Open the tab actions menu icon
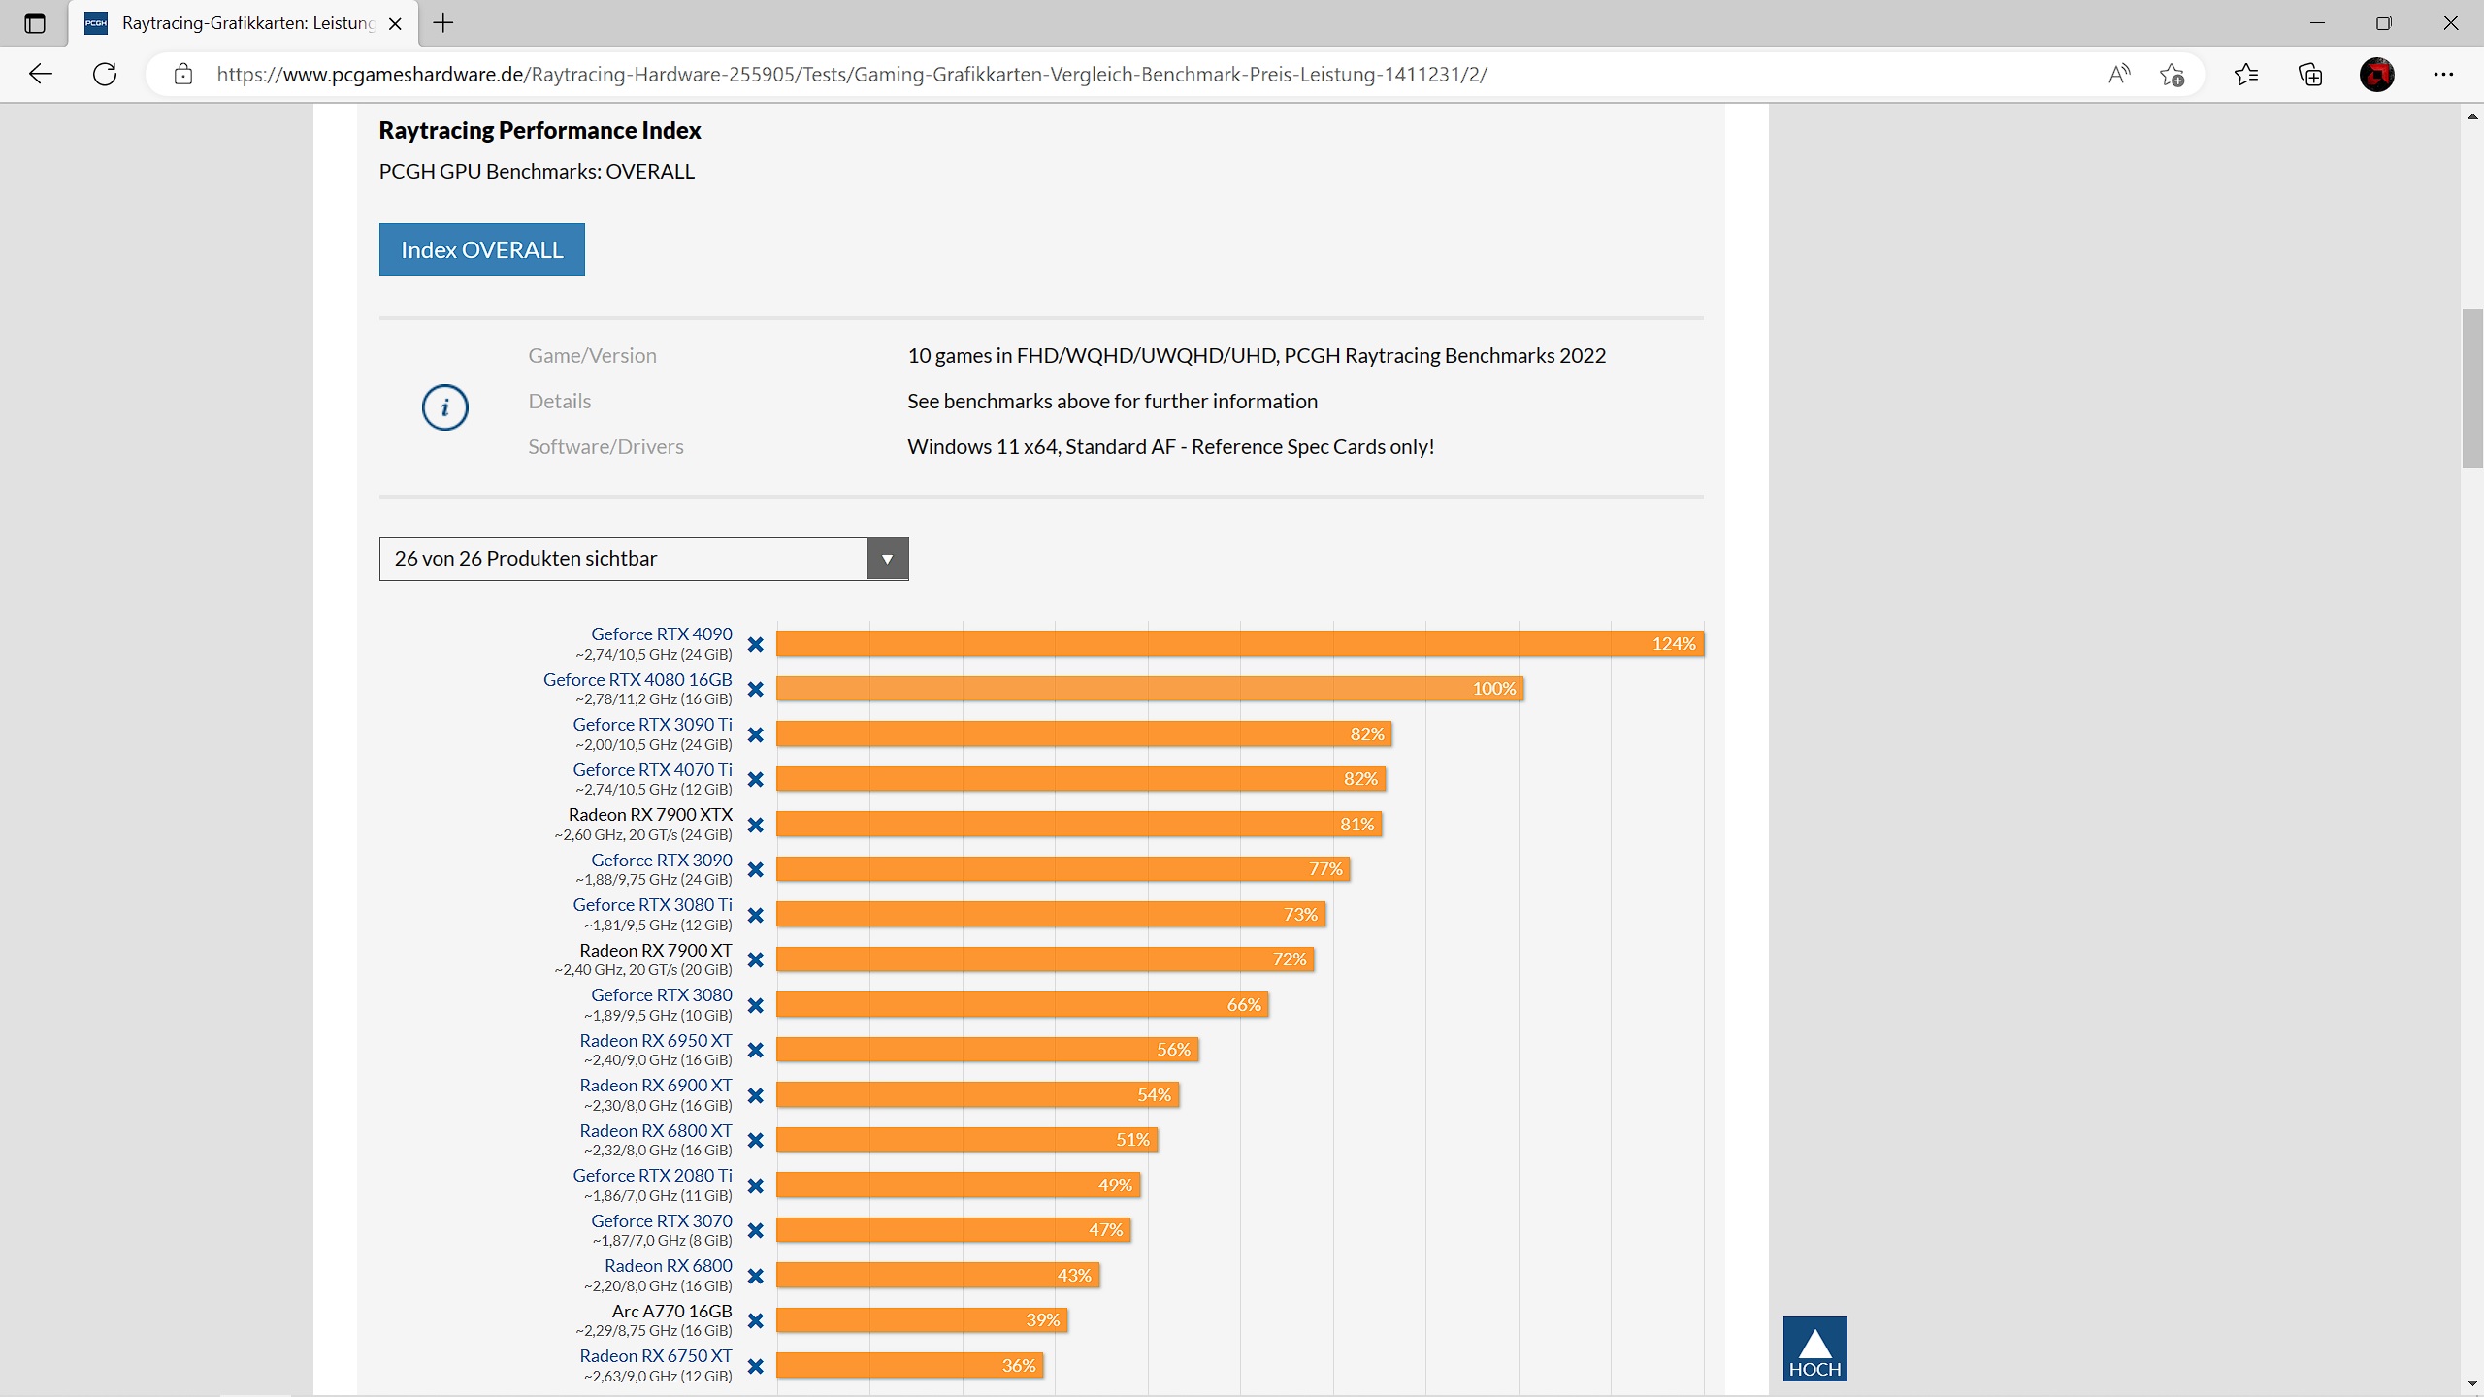The width and height of the screenshot is (2484, 1397). pyautogui.click(x=35, y=23)
